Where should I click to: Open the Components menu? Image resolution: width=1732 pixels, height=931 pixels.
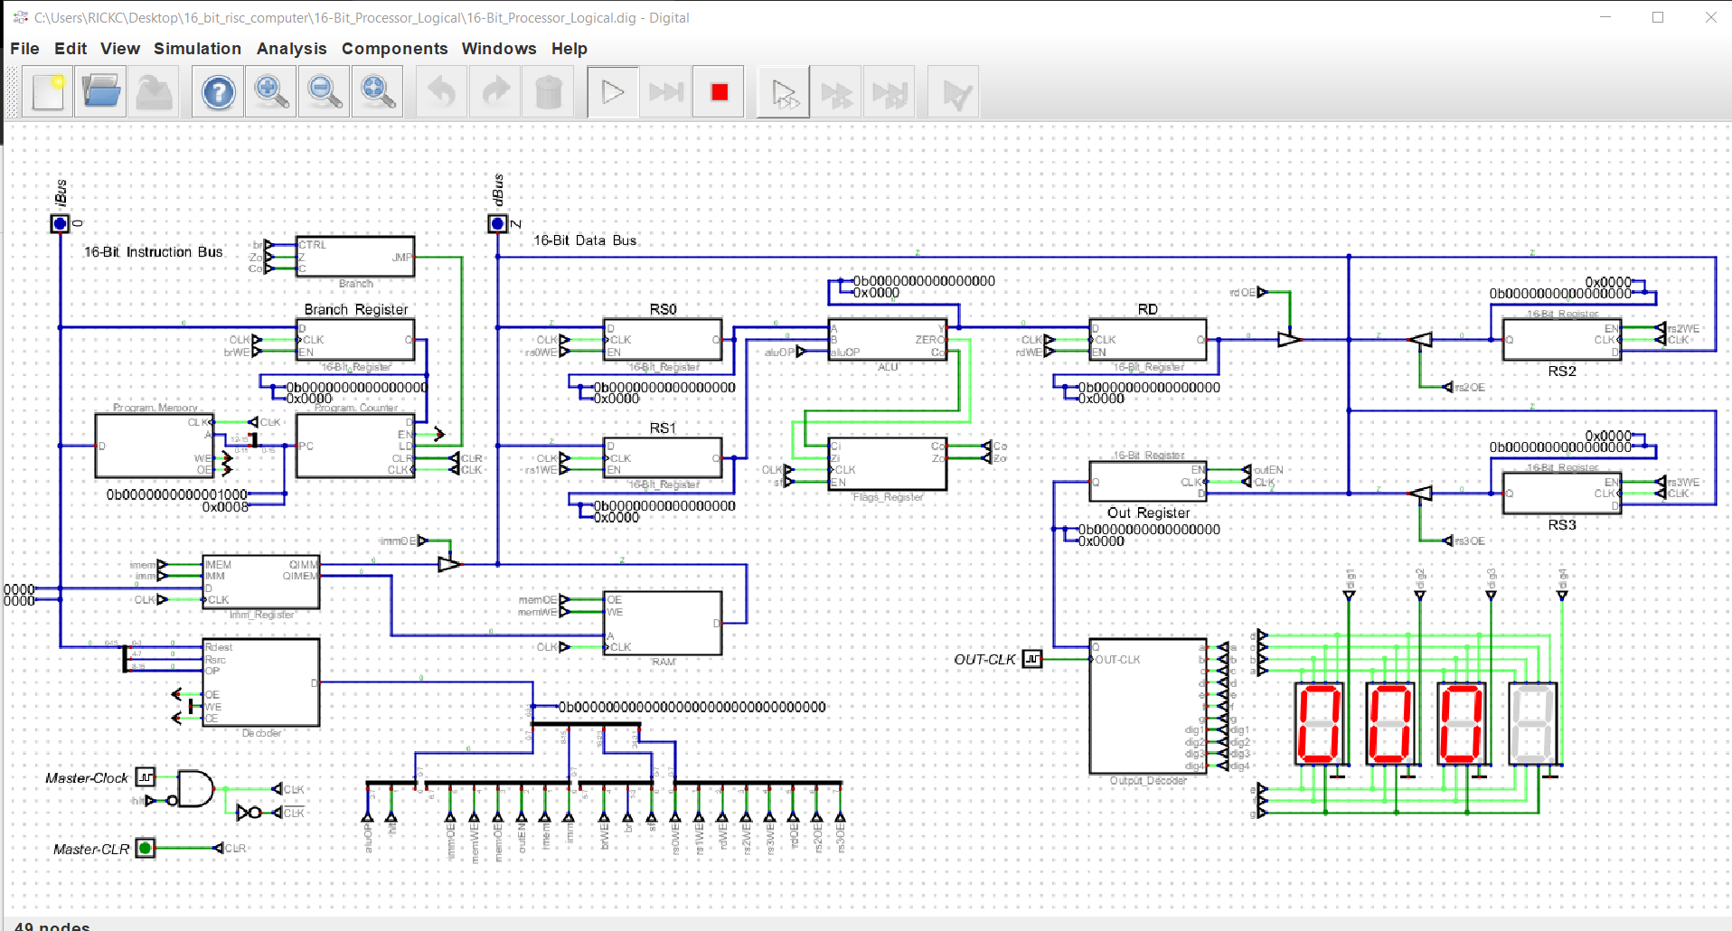pyautogui.click(x=394, y=49)
